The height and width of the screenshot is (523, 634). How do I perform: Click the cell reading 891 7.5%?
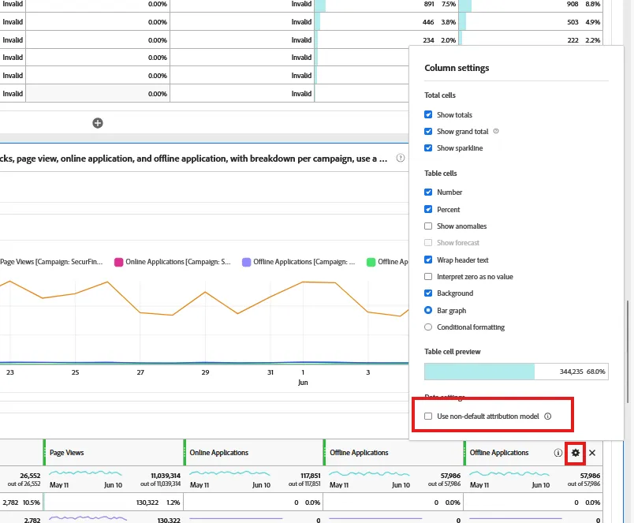pos(386,4)
